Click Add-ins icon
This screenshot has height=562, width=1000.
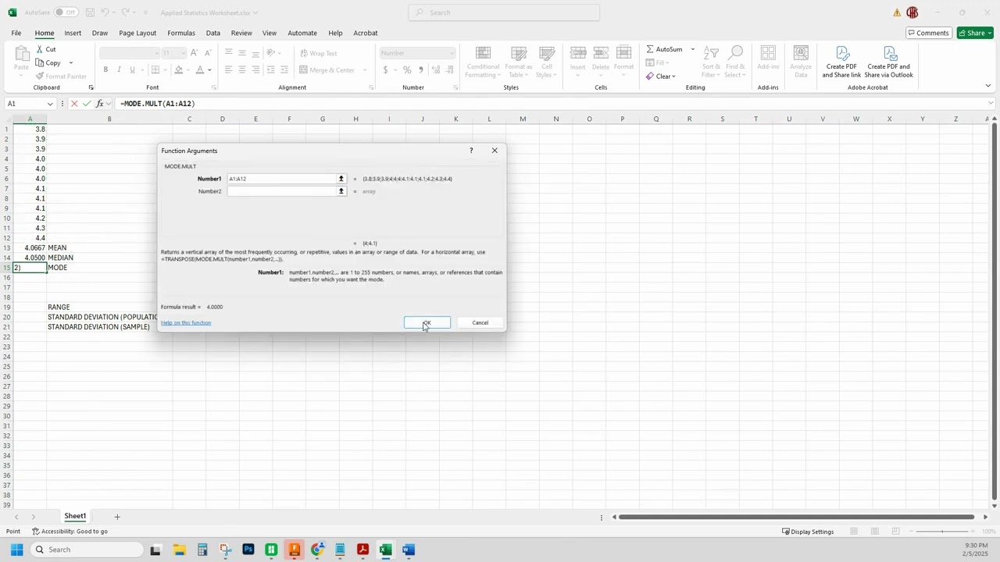pyautogui.click(x=768, y=53)
